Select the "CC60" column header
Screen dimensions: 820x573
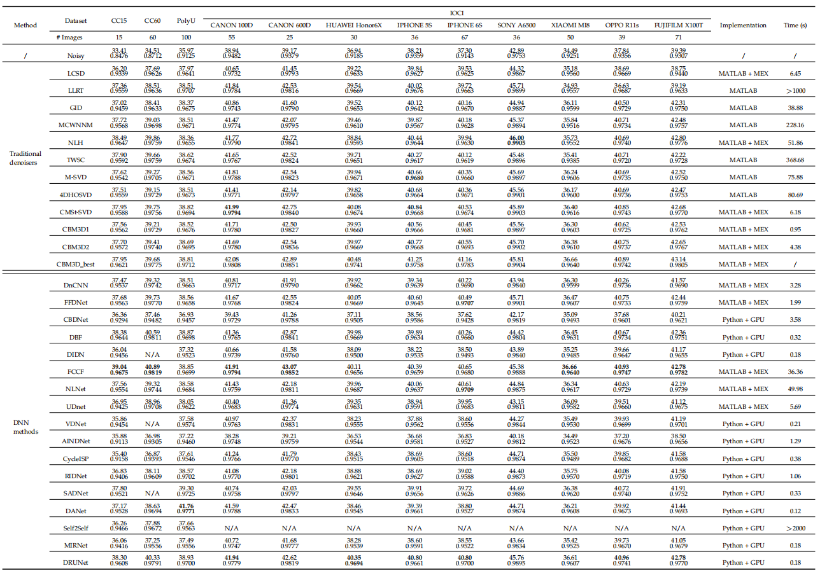pos(152,20)
